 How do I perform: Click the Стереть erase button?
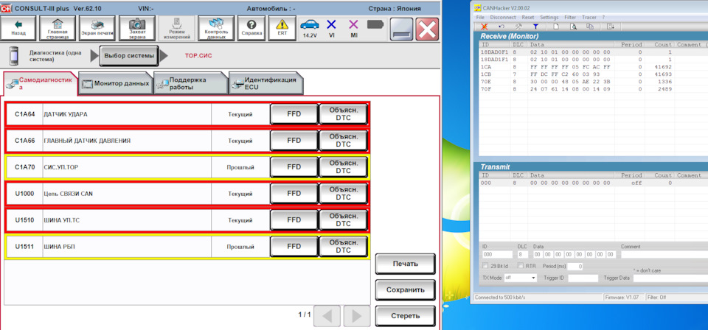pos(405,316)
